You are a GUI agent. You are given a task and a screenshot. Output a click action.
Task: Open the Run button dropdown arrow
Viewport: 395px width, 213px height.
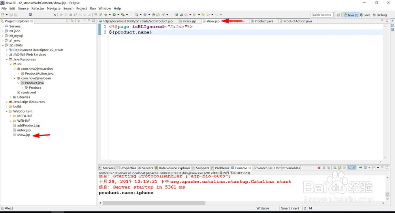[118, 15]
